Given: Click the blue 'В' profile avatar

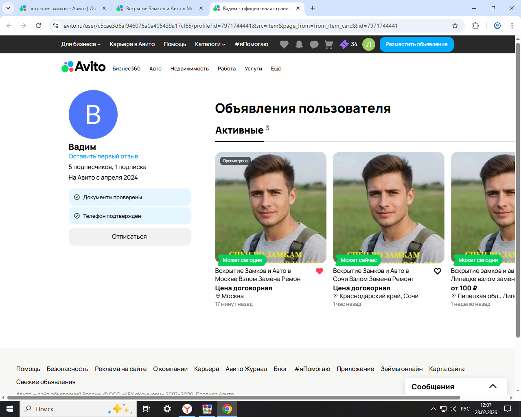Looking at the screenshot, I should point(93,114).
